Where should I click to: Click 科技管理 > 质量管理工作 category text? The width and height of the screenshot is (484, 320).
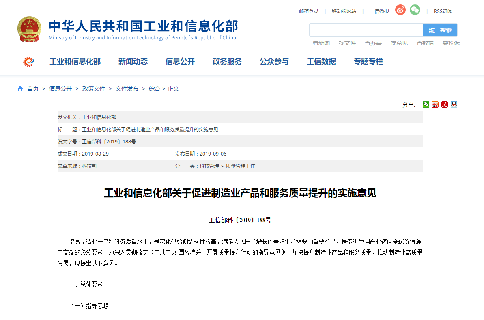point(227,166)
